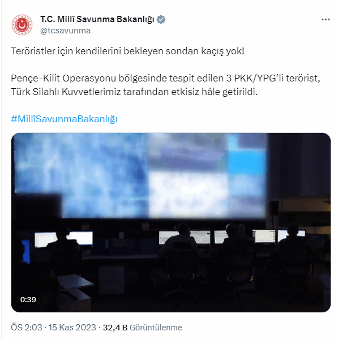
Task: Follow the #MillîSavunmaBakanlığı hashtag link
Action: 64,119
